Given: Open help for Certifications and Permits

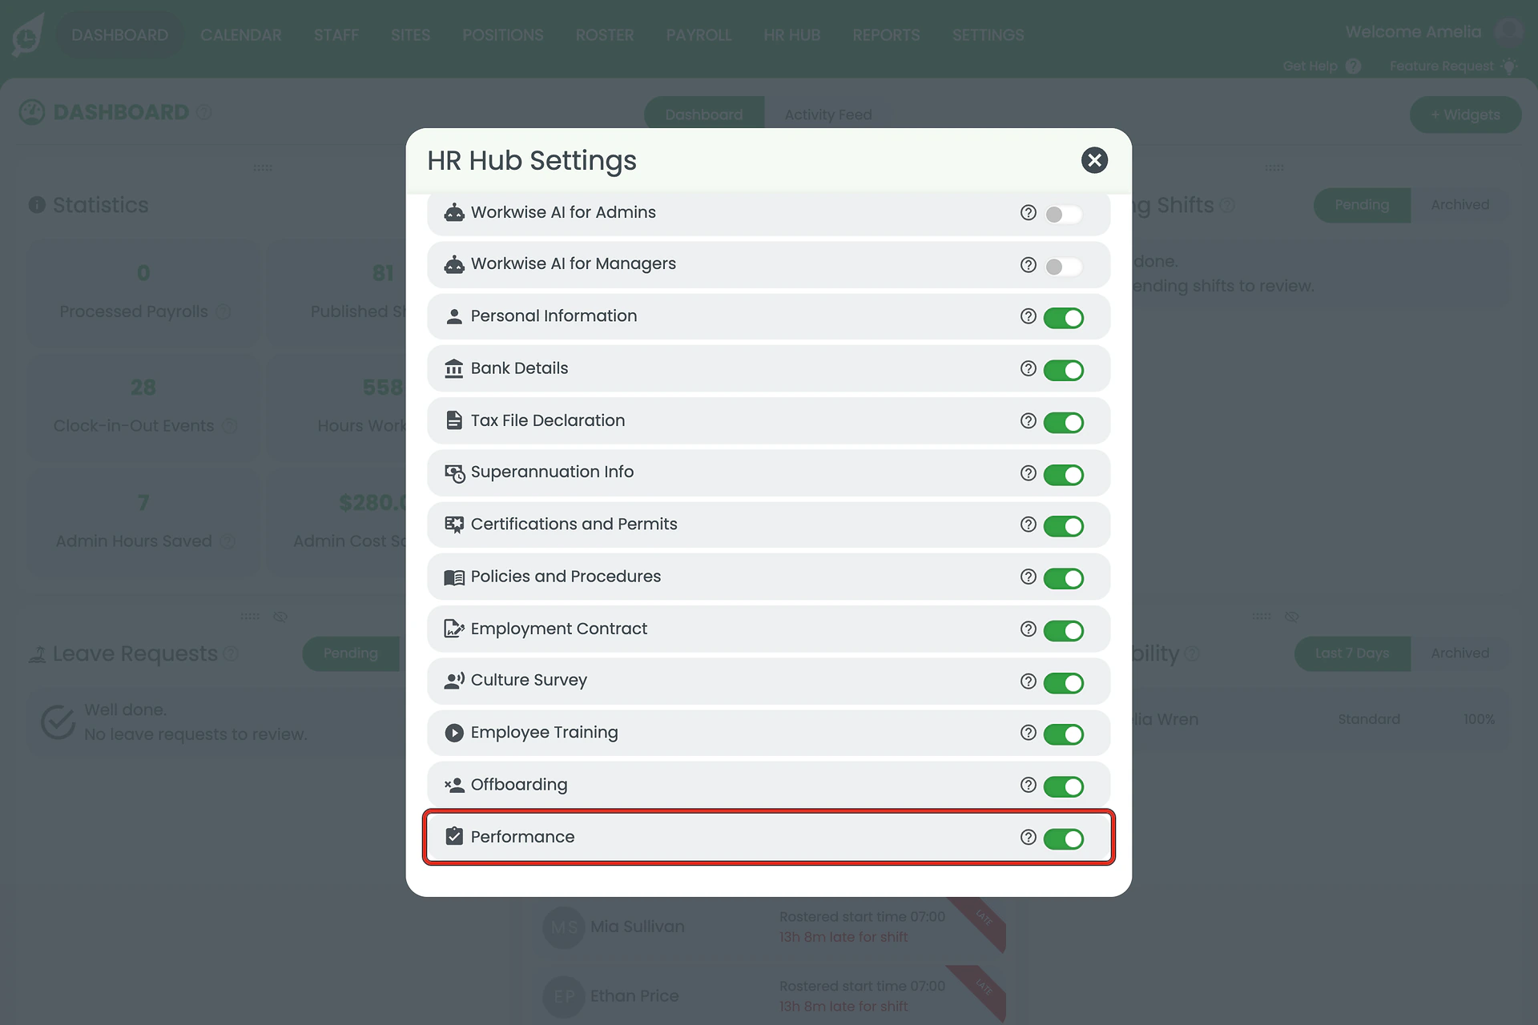Looking at the screenshot, I should pos(1029,525).
